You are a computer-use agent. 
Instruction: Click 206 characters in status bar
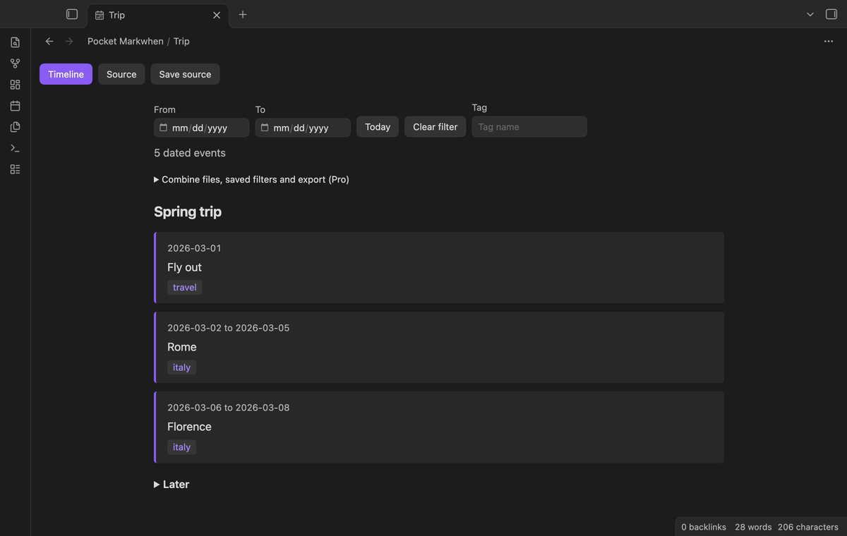(x=808, y=527)
